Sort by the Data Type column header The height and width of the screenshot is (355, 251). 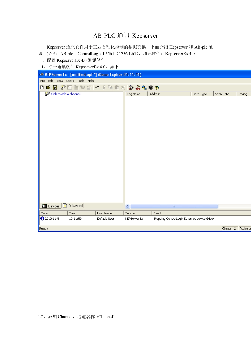pos(202,94)
